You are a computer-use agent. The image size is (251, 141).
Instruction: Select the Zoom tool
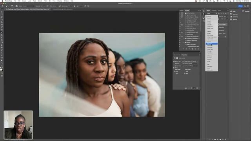(2, 63)
